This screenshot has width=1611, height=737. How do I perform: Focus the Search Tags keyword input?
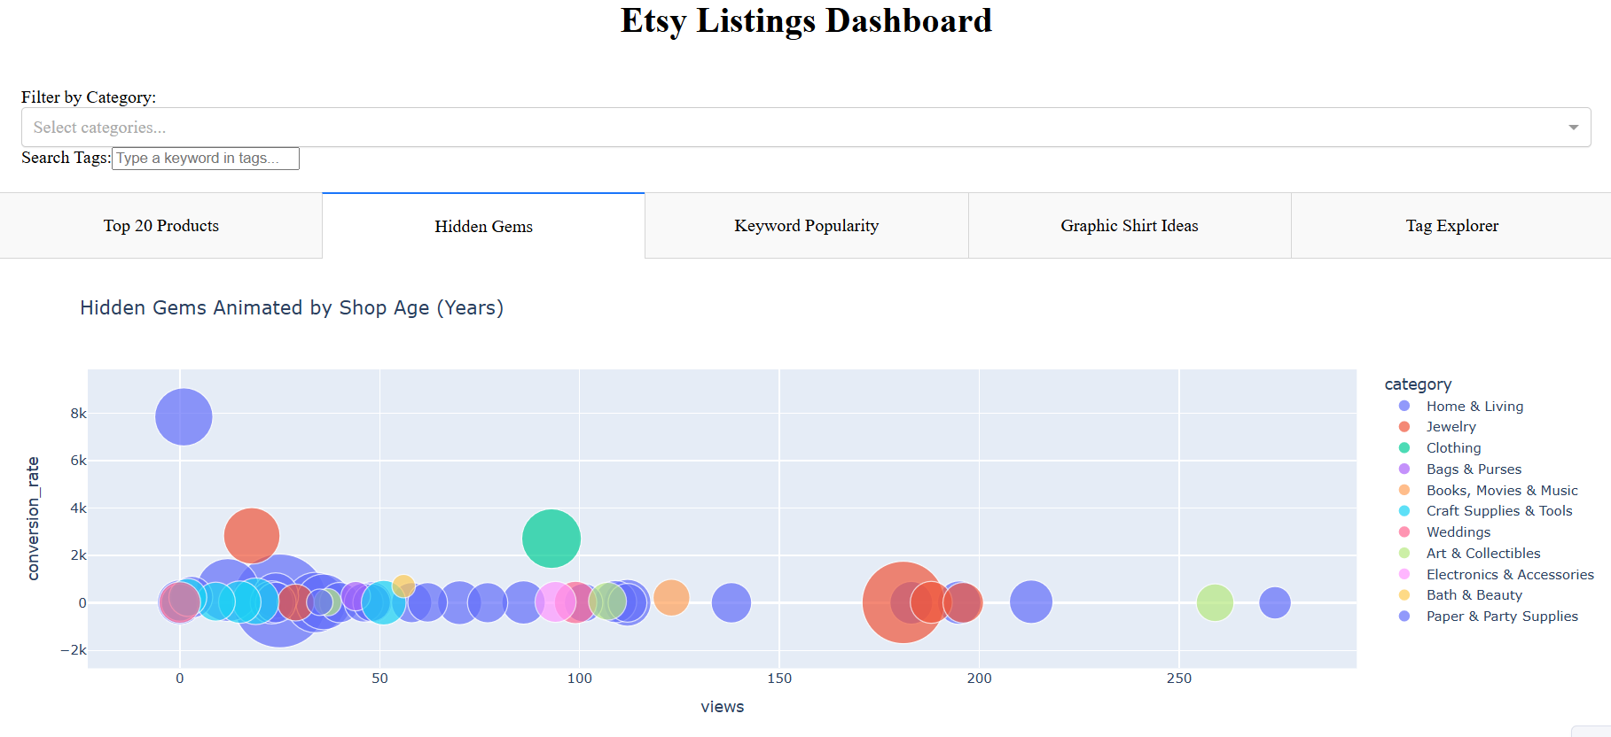click(x=206, y=158)
